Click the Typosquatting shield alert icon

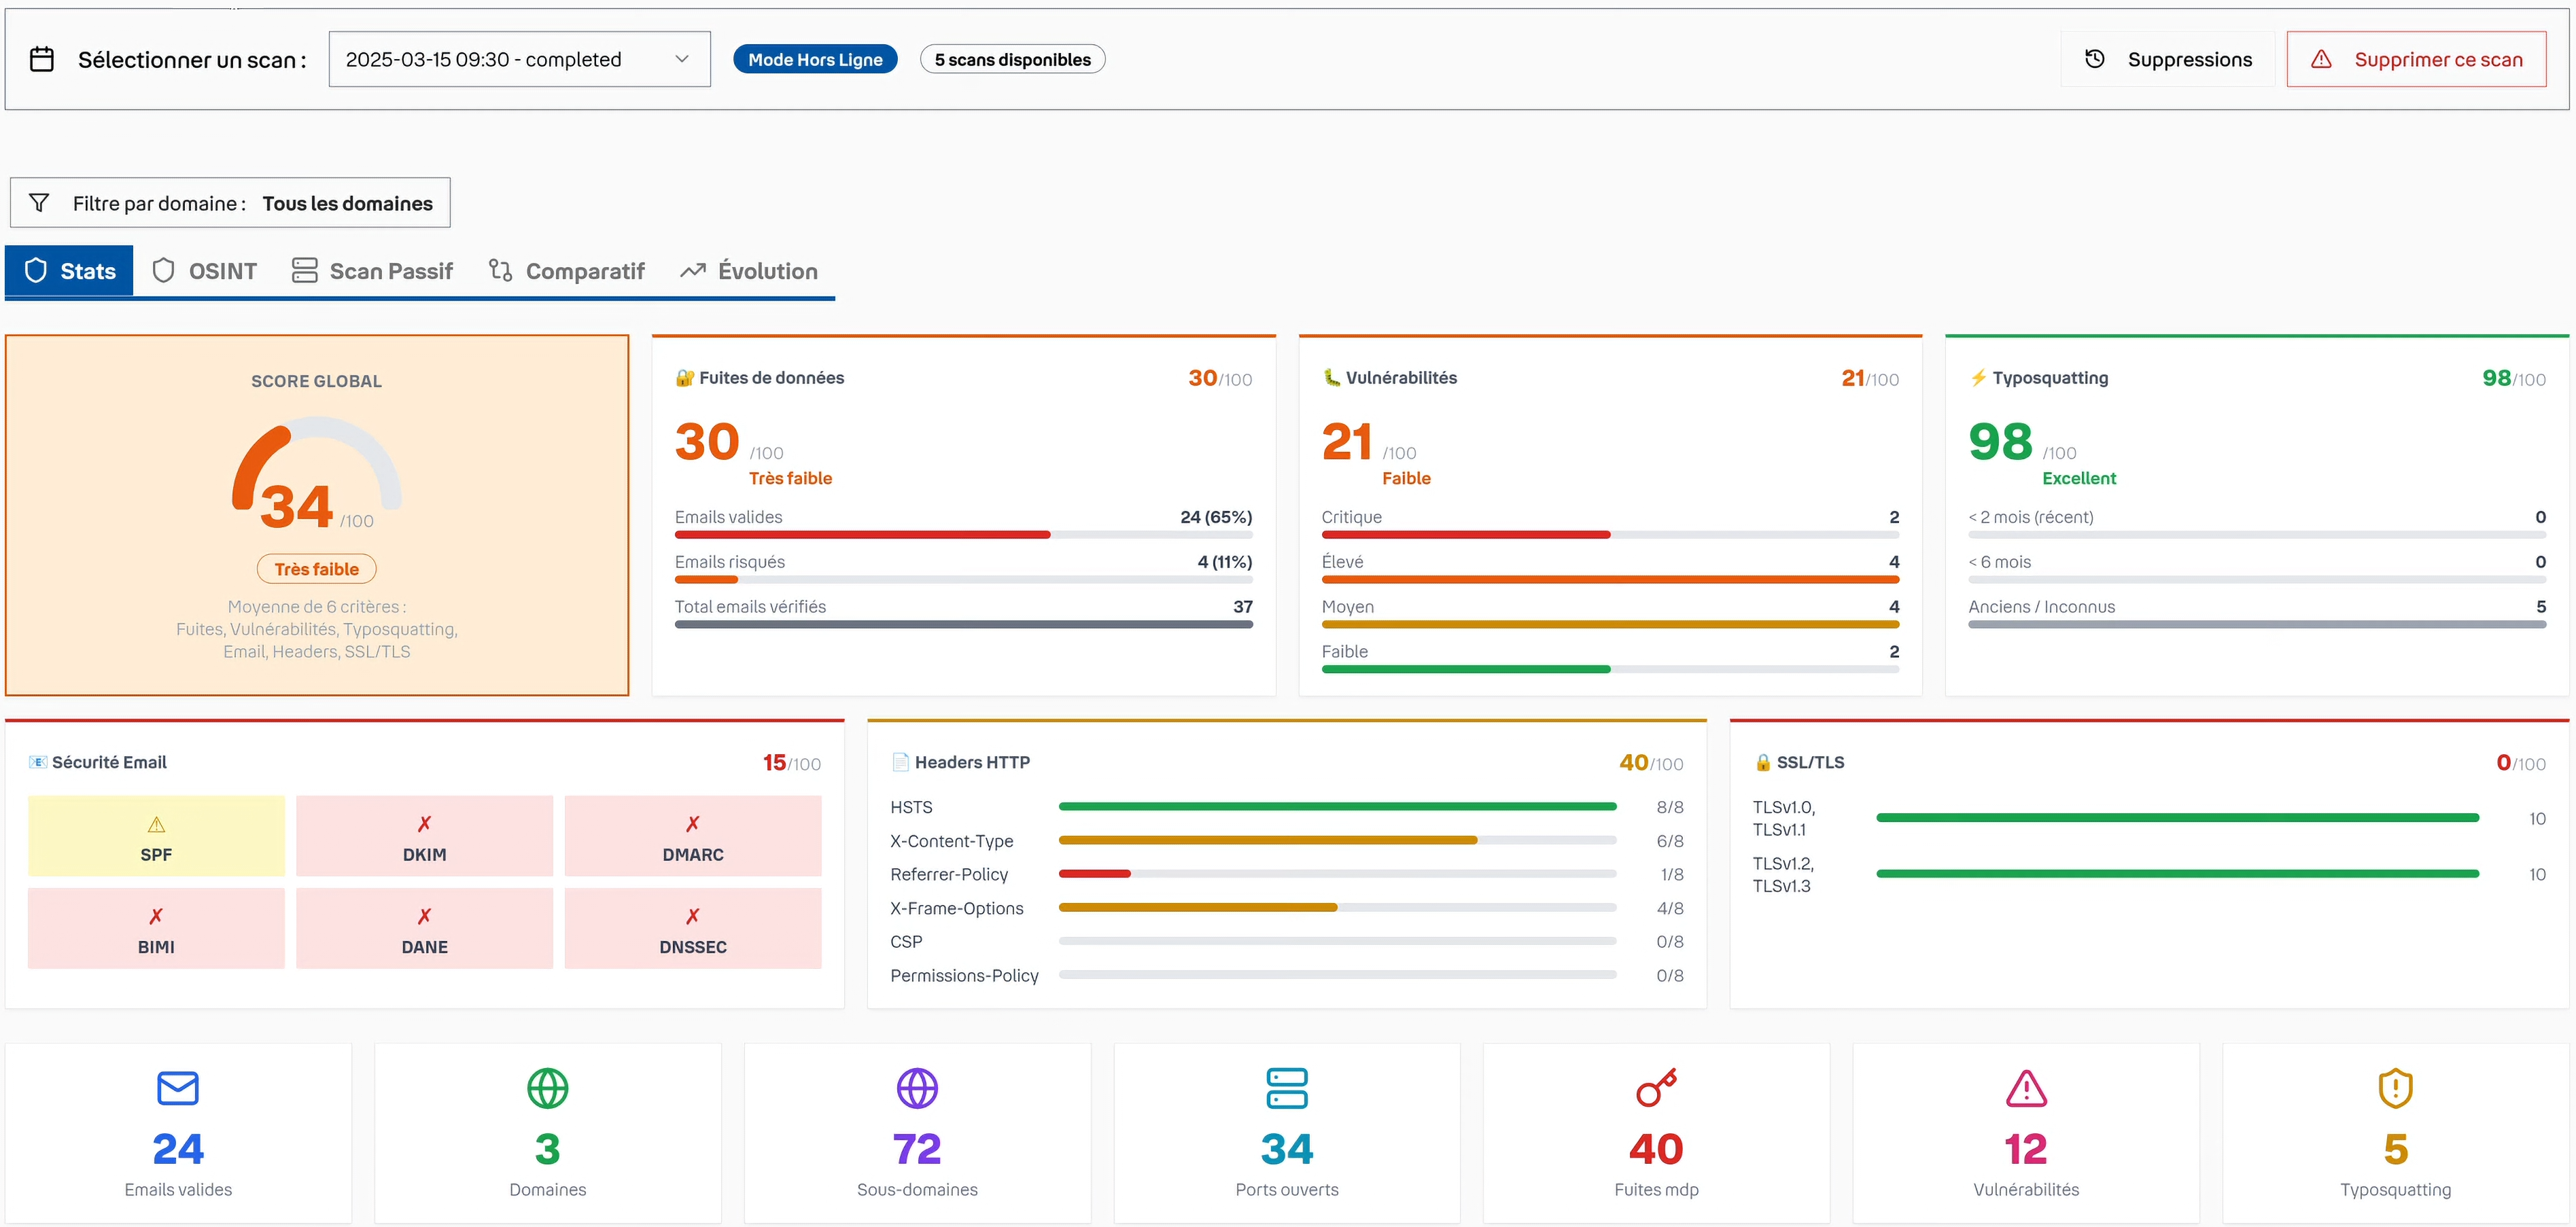[2395, 1088]
